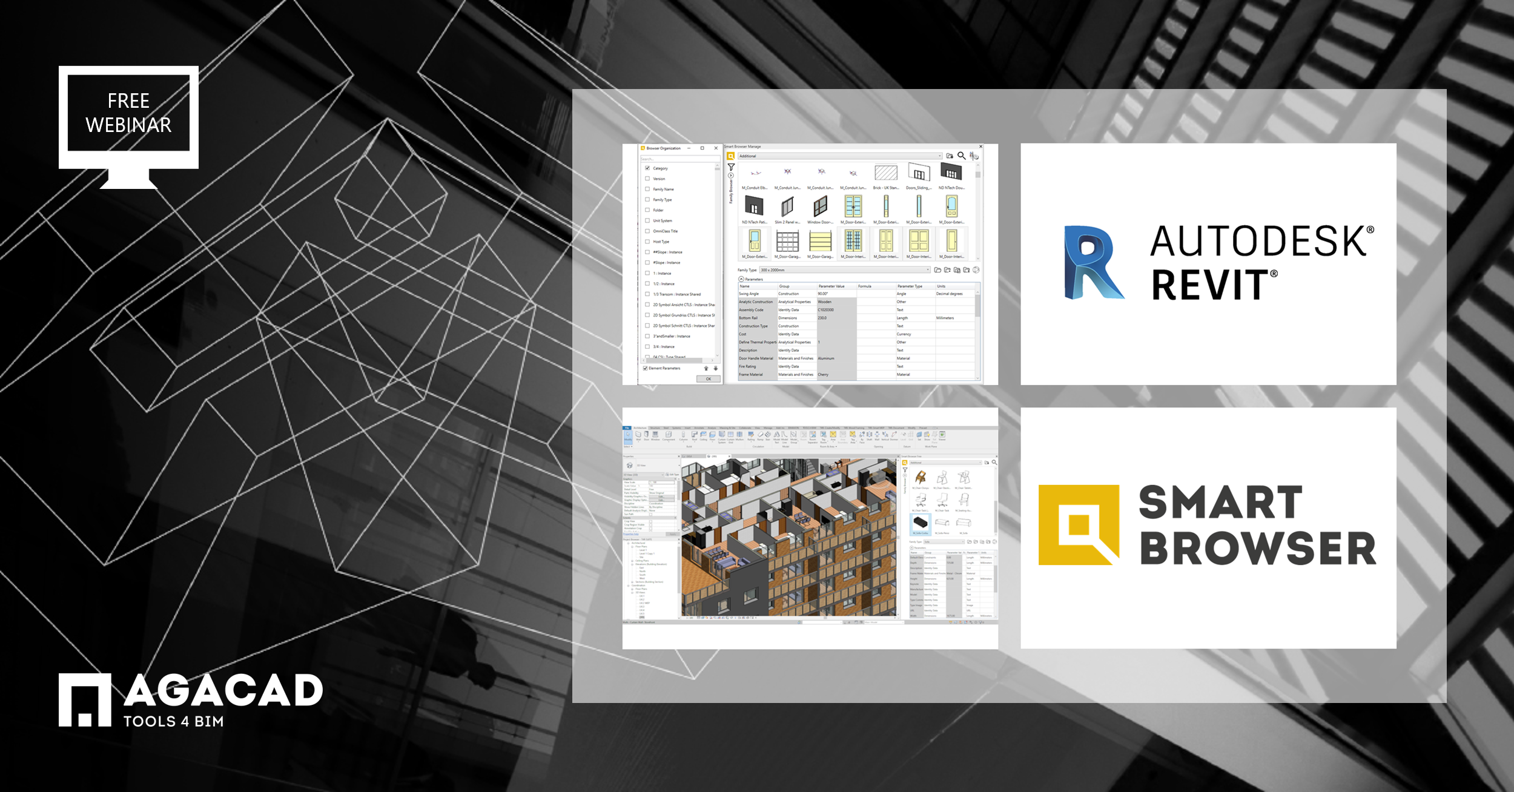Click the configuration tools icon at the top right of Smart Browser Manage
The height and width of the screenshot is (792, 1514).
[x=974, y=156]
